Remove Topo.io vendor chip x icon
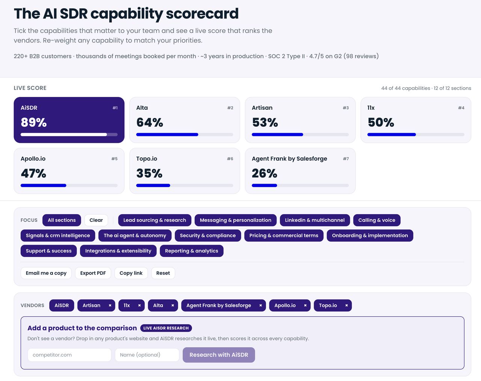This screenshot has width=481, height=381. pyautogui.click(x=346, y=305)
